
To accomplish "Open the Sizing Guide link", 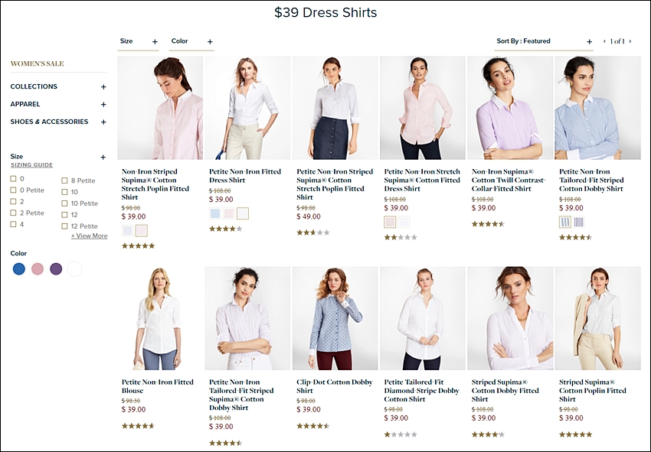I will tap(31, 165).
